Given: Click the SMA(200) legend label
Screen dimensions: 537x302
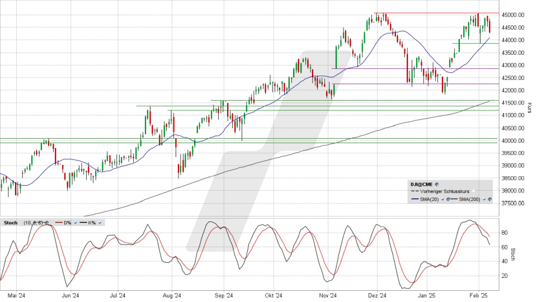Looking at the screenshot, I should tap(469, 199).
